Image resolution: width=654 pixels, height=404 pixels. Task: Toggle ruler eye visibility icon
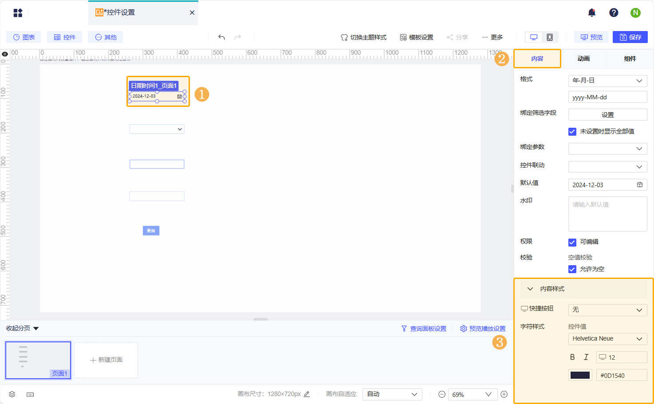(x=5, y=54)
